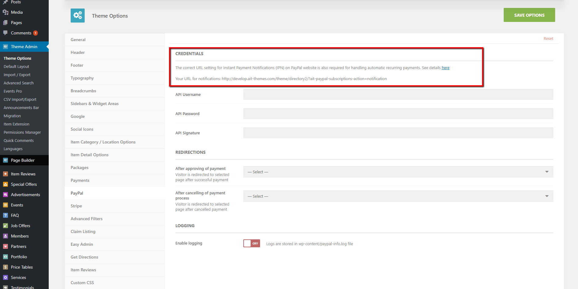Open the Header options tab
Screen dimensions: 578x289
[115, 52]
